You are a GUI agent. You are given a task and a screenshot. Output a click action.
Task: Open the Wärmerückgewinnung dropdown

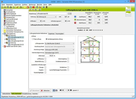[x=59, y=53]
